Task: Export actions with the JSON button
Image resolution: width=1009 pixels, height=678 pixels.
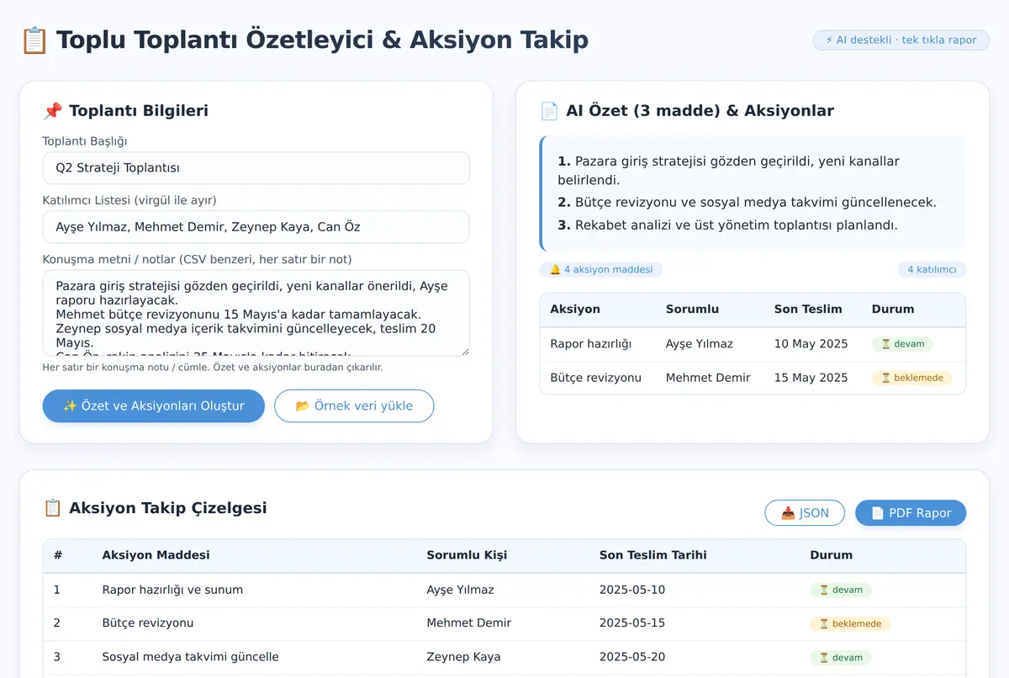Action: tap(805, 513)
